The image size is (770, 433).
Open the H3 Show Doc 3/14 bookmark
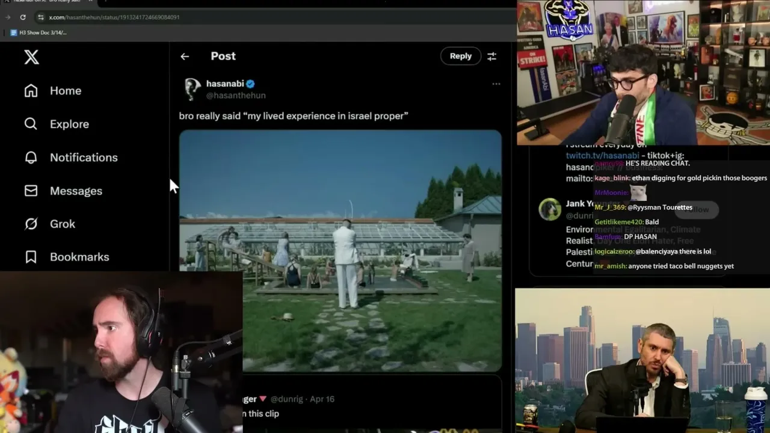tap(38, 32)
